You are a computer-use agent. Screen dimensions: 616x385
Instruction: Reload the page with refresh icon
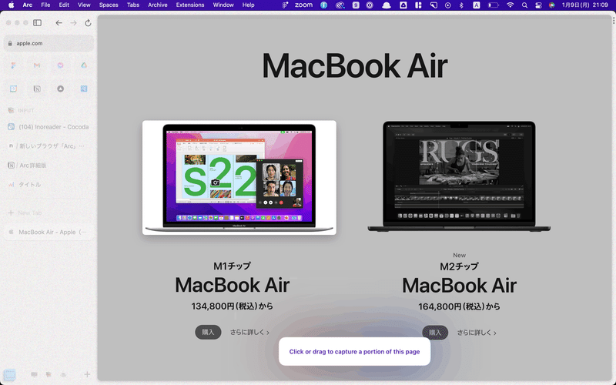click(x=88, y=23)
